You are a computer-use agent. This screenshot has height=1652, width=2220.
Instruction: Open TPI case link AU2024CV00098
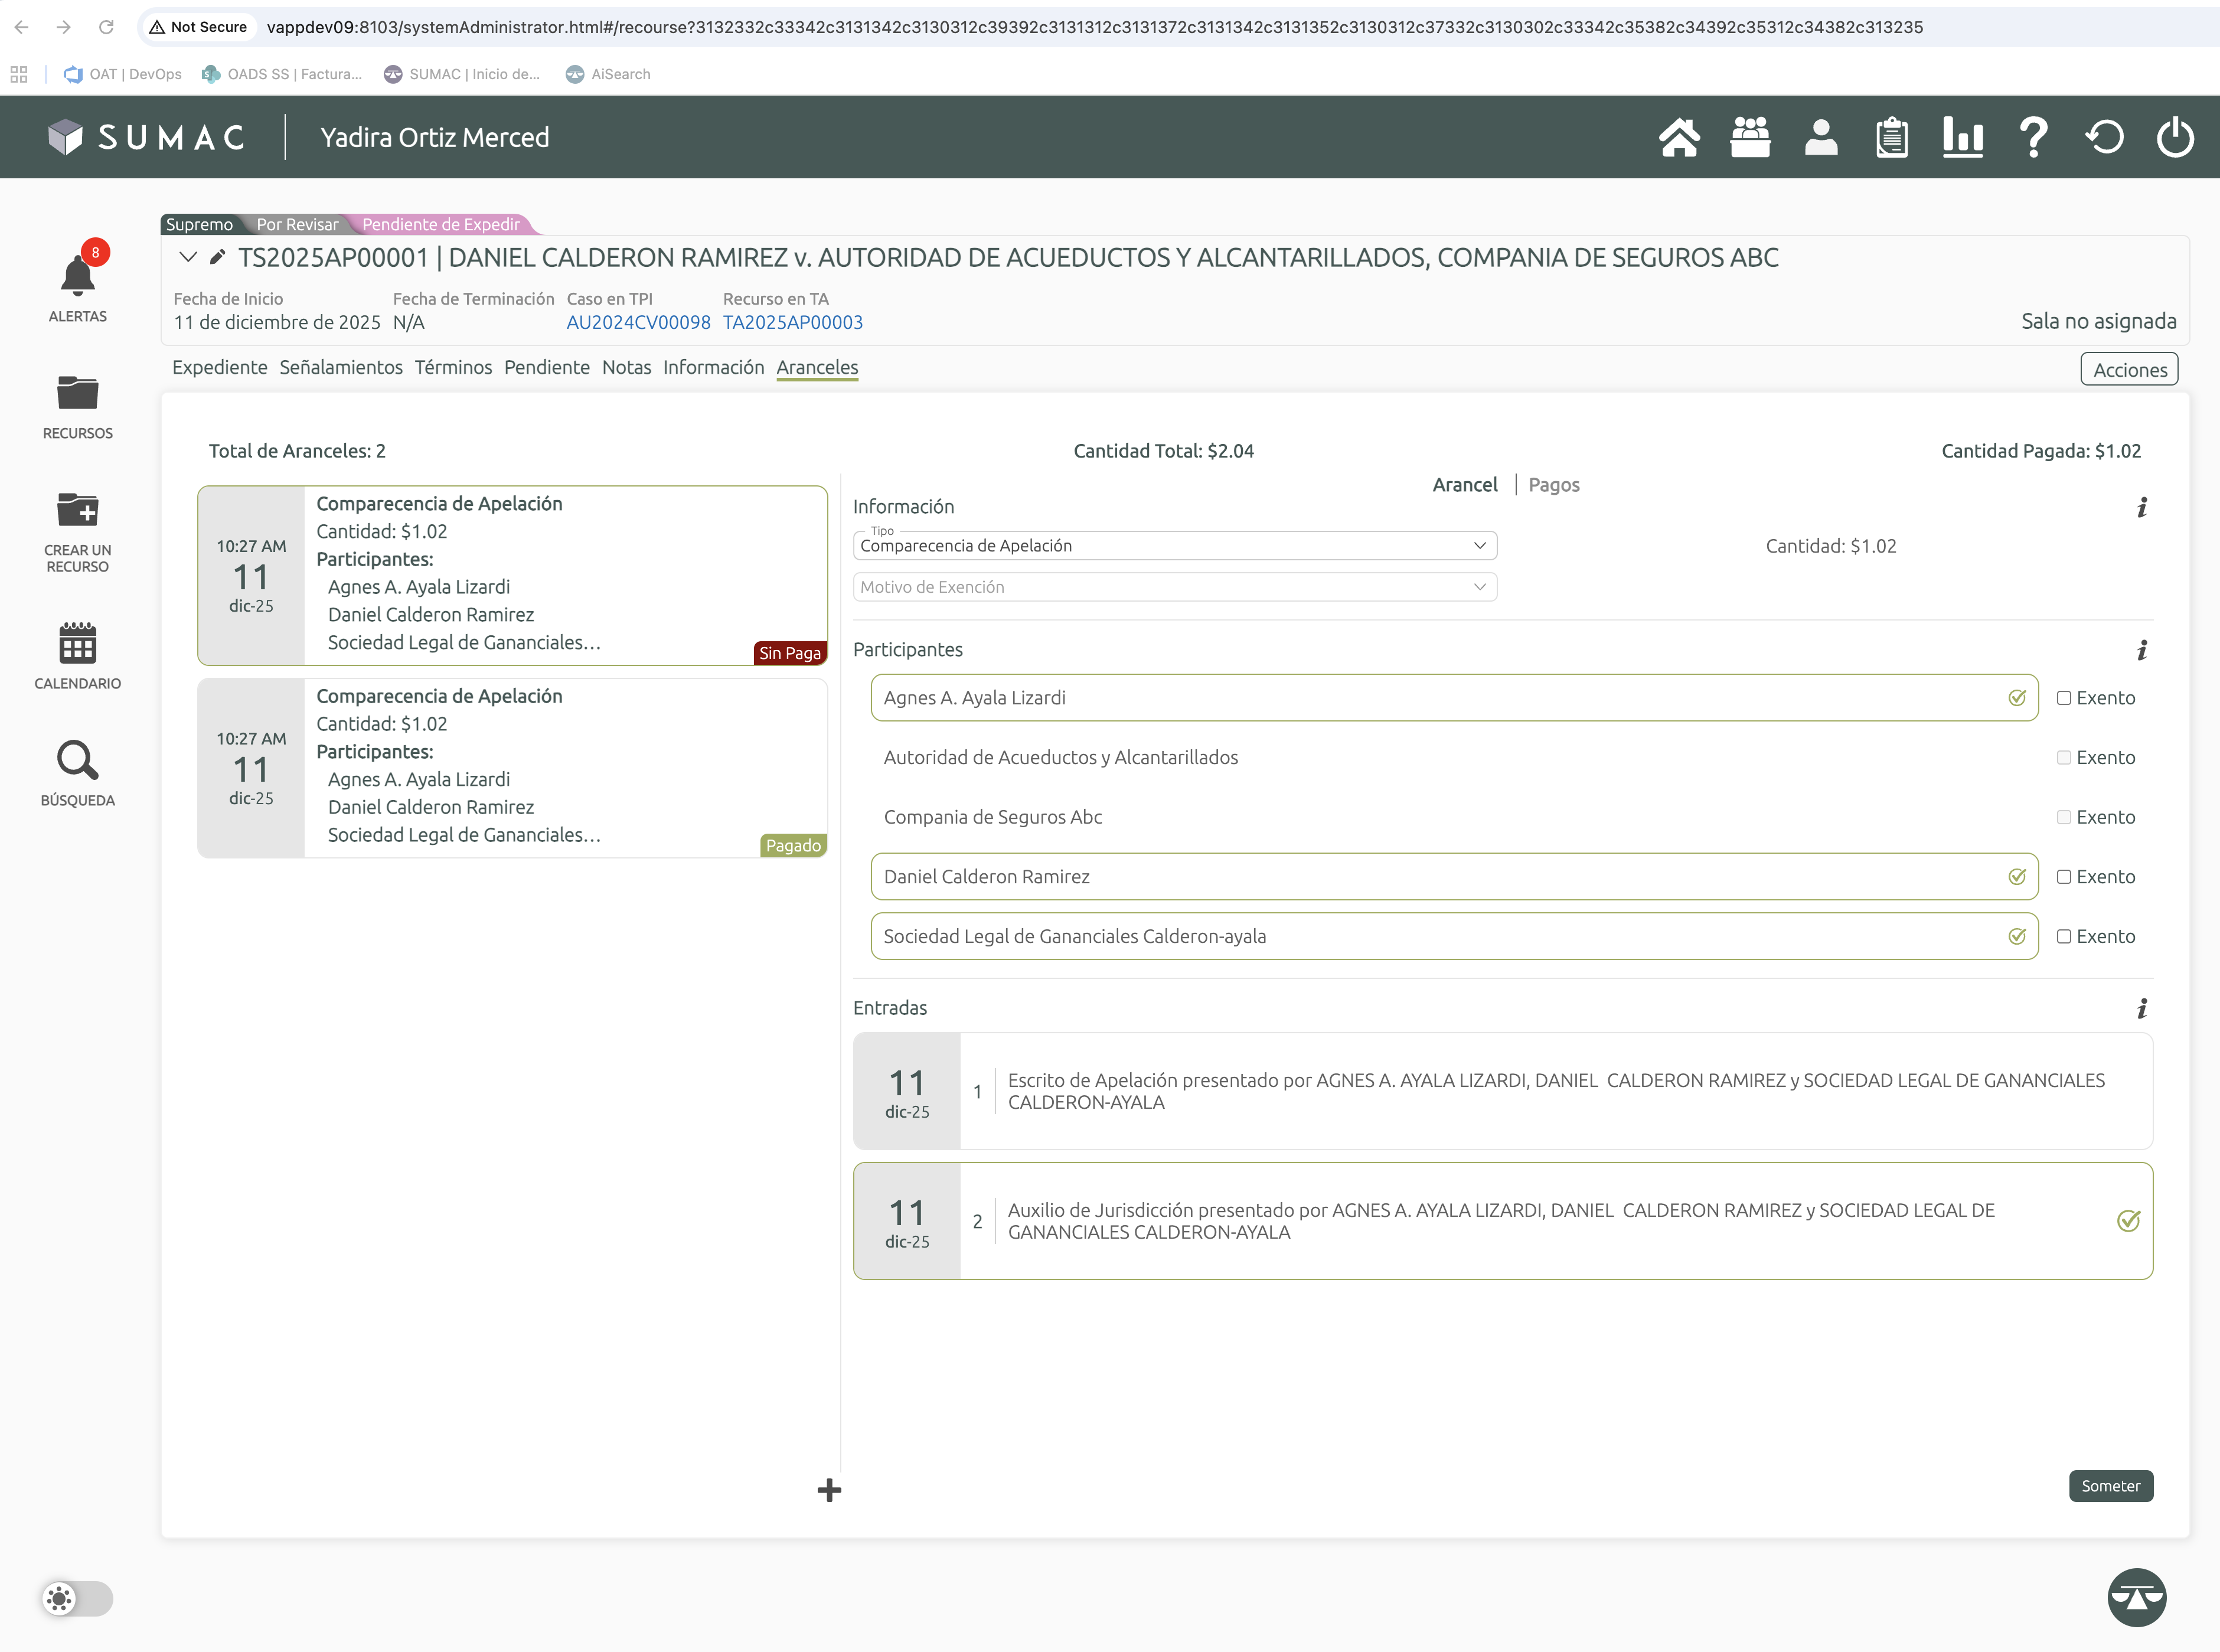pos(638,322)
